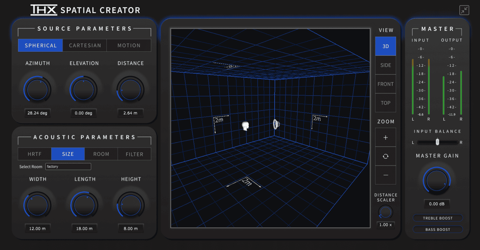Select the 3D view button
Screen dimensions: 480x250
385,46
